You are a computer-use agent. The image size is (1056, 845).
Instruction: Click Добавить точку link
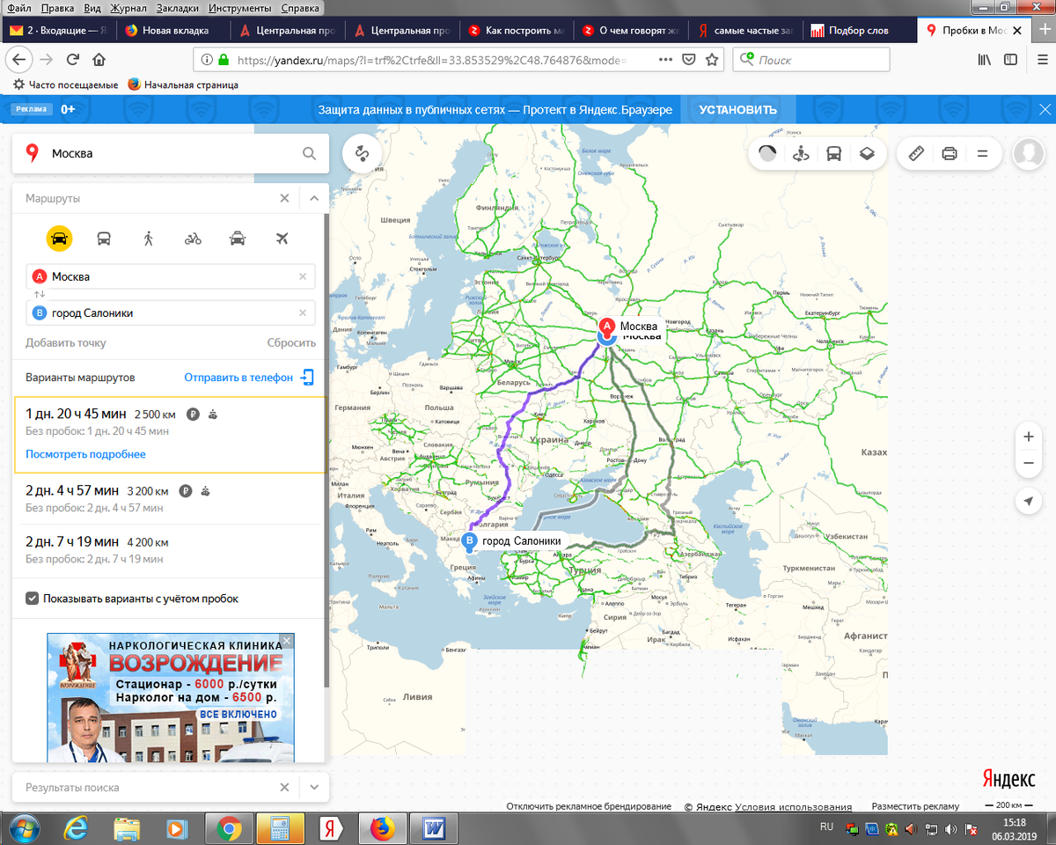coord(66,343)
